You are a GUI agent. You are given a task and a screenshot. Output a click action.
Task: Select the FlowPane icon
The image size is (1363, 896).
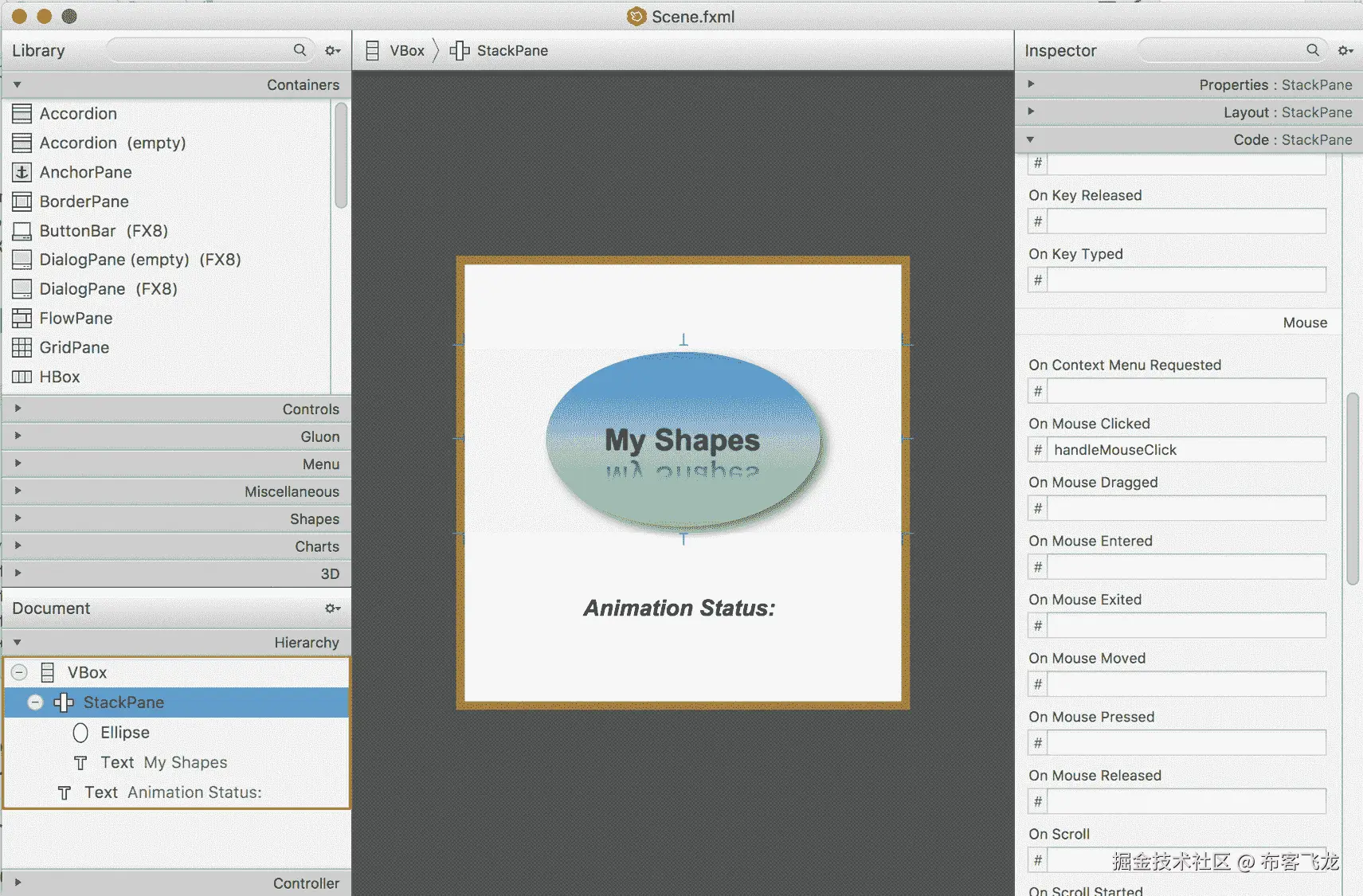[22, 319]
